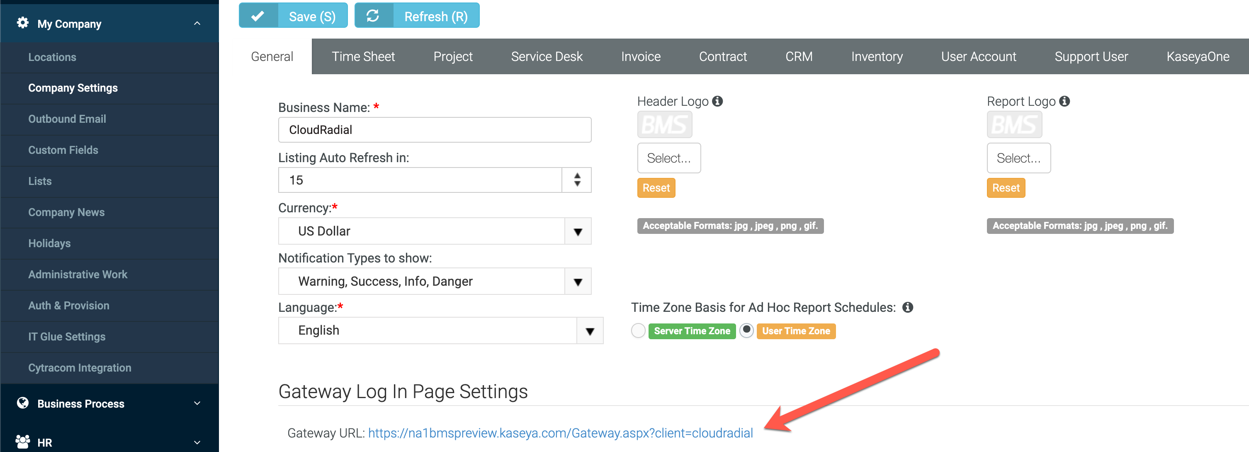Expand the HR menu section
The image size is (1249, 452).
click(197, 442)
